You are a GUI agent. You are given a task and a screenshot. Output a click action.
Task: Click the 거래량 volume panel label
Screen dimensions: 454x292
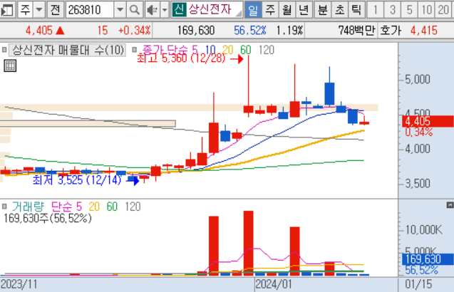click(28, 207)
